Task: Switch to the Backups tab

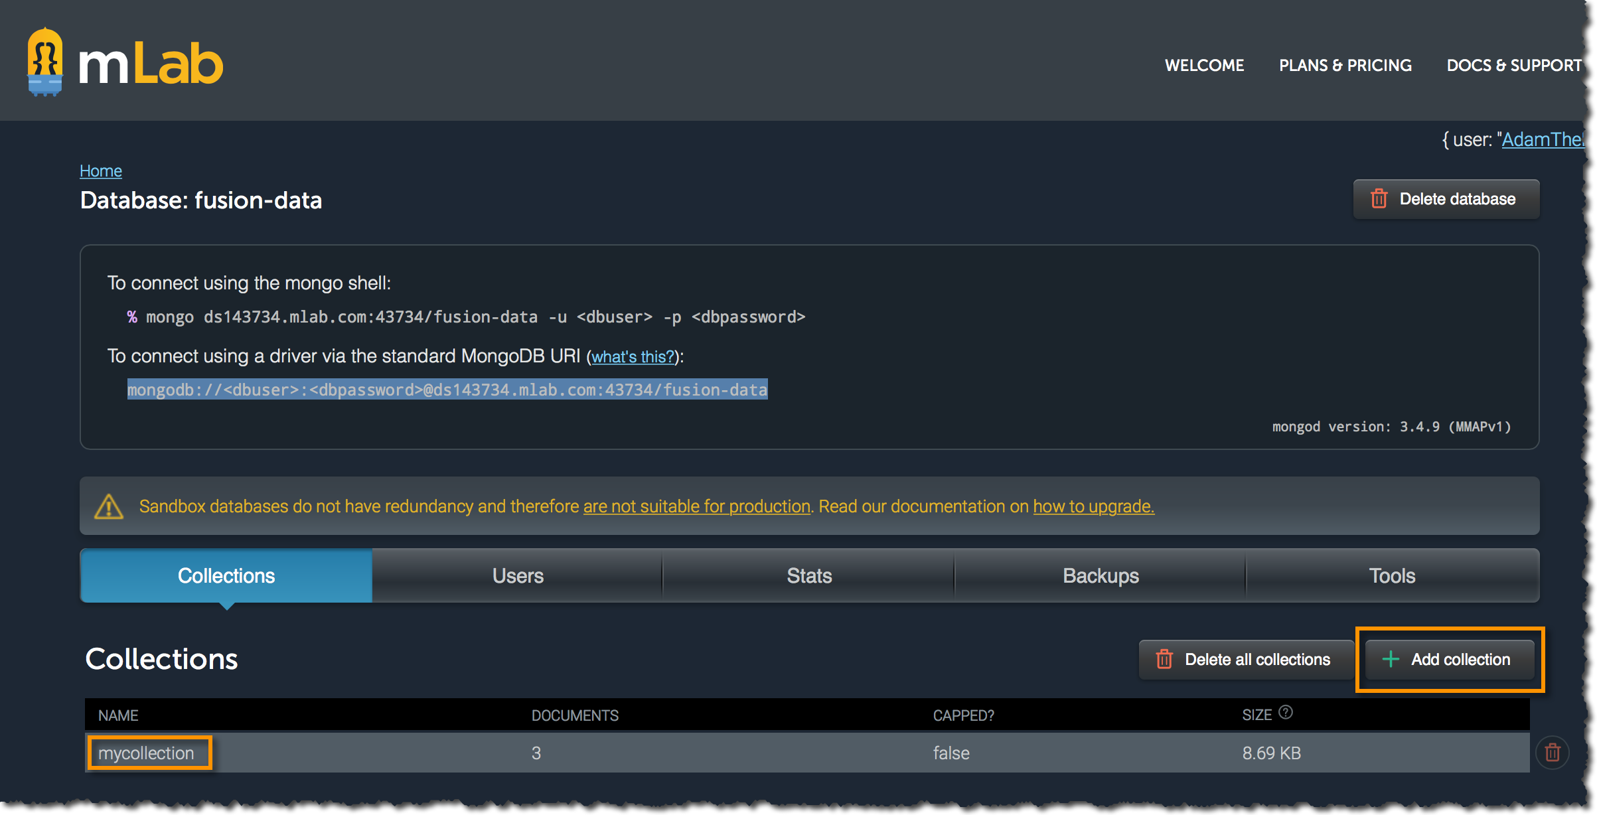Action: click(x=1101, y=575)
